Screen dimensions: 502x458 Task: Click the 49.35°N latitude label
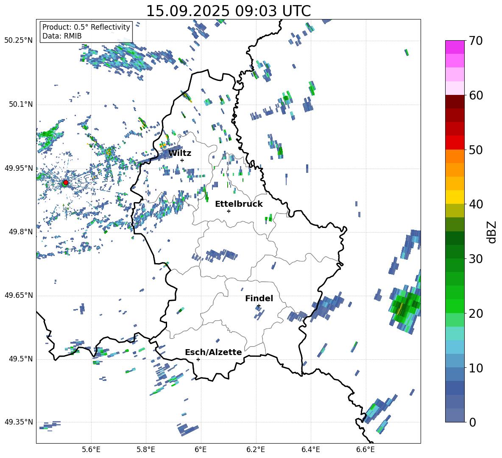19,422
